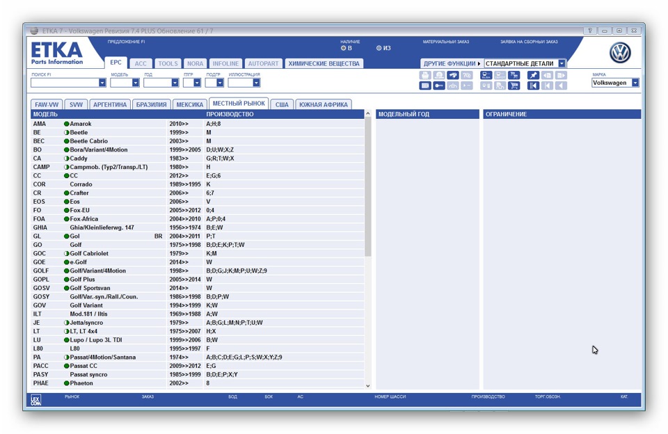Switch to the ACC tab
668x434 pixels.
[141, 63]
